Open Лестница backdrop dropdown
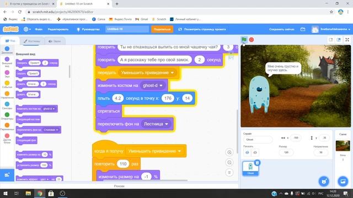353x198 pixels. point(156,124)
